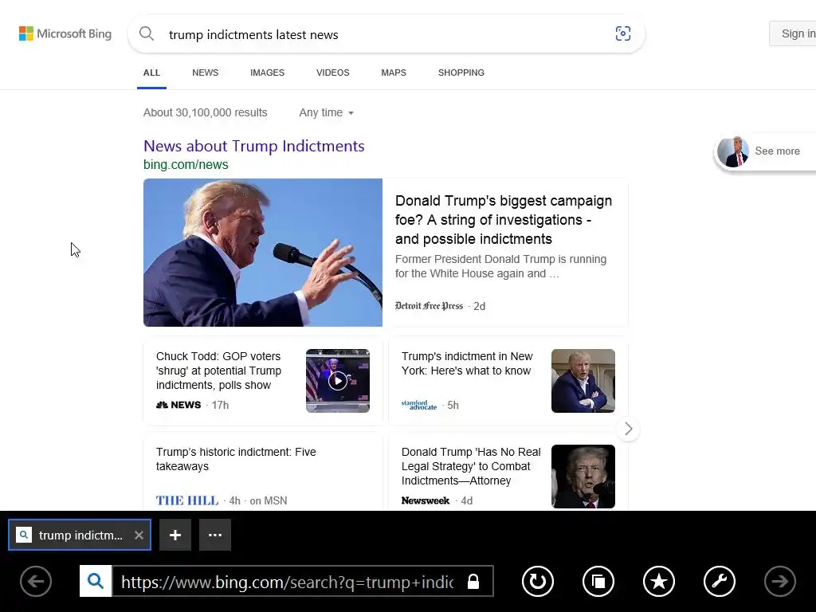Screen dimensions: 816x612
Task: Click the About 30,100,000 results text
Action: point(205,112)
